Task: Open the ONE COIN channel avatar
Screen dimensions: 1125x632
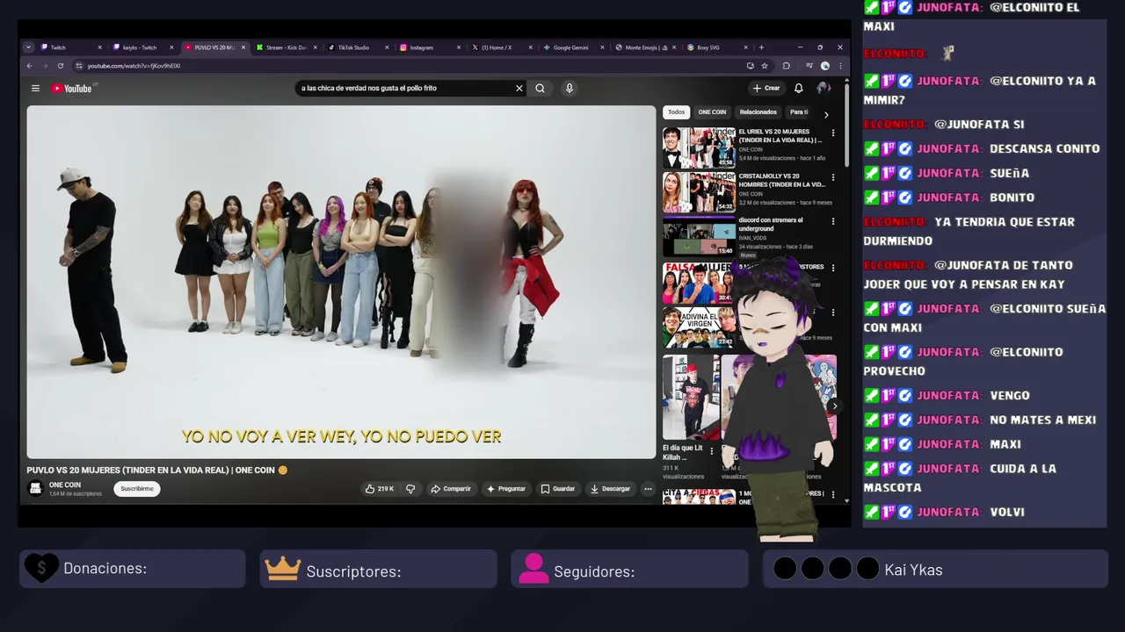Action: click(x=36, y=489)
